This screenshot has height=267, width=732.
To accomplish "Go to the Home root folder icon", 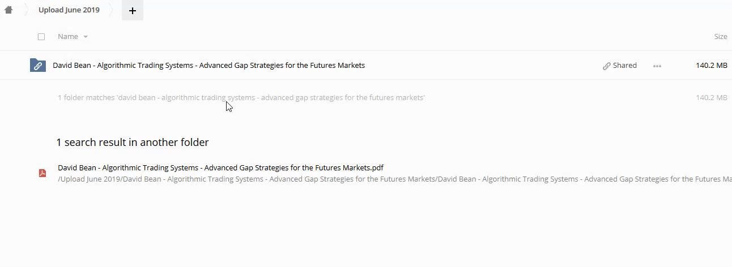I will click(x=8, y=10).
